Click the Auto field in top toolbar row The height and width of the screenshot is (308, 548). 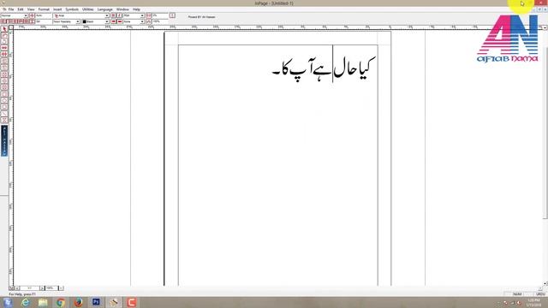pyautogui.click(x=44, y=15)
